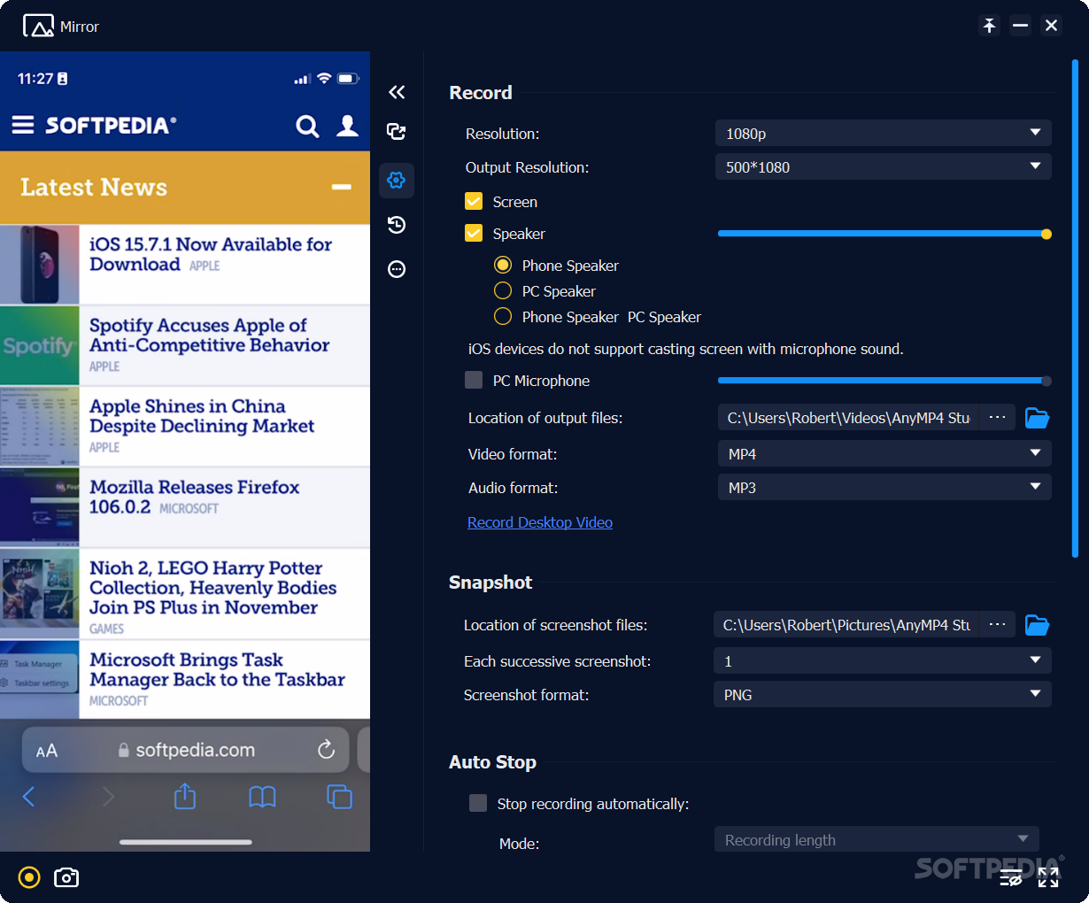Tap the Softpedia user account icon

[348, 126]
